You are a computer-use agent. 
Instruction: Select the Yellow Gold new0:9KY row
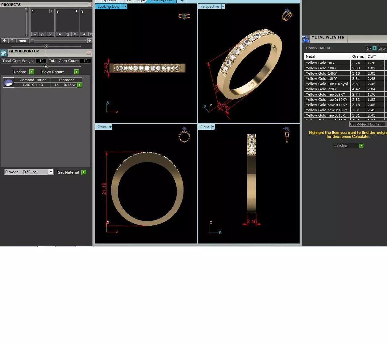(345, 94)
